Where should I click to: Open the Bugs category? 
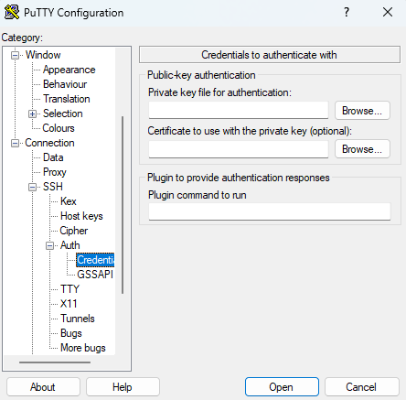point(71,333)
